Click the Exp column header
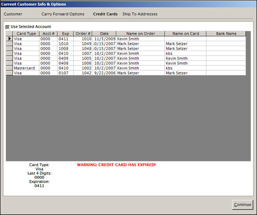The height and width of the screenshot is (215, 257). [65, 34]
